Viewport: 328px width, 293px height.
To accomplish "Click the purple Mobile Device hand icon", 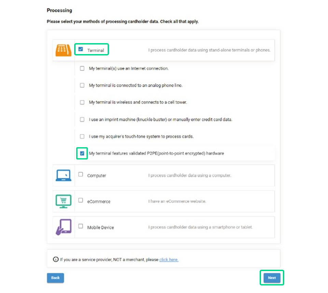I will 63,227.
